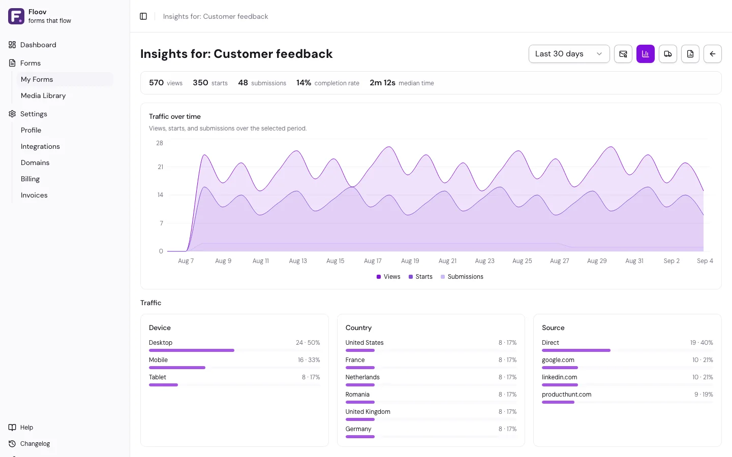Image resolution: width=732 pixels, height=457 pixels.
Task: Open the file chart report icon
Action: (690, 54)
